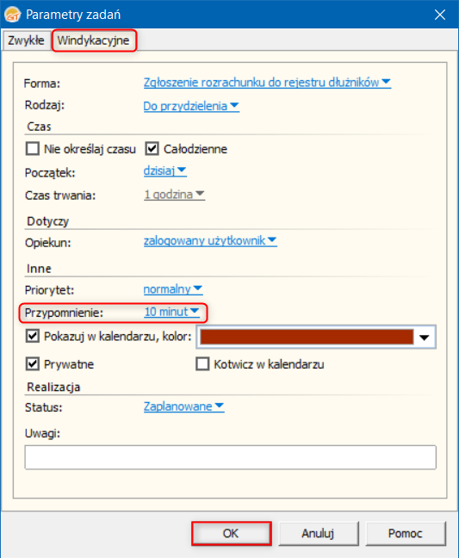Expand the Rodzaj 'Do przydzielenia' dropdown
Viewport: 459px width, 558px height.
click(191, 106)
